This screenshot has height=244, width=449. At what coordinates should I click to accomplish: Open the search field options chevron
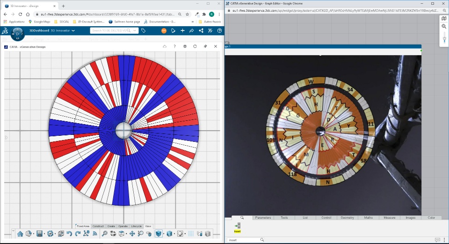click(135, 30)
